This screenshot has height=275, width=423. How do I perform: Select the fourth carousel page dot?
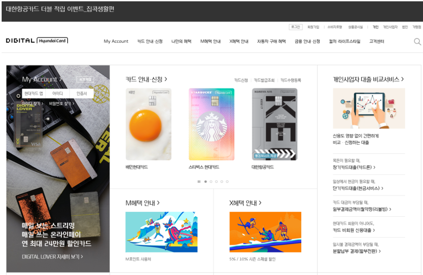click(222, 181)
